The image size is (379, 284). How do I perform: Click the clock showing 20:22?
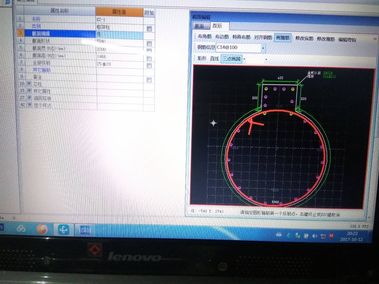[x=352, y=234]
